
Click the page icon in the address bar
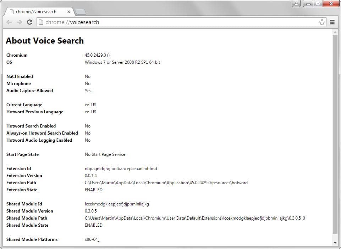(x=41, y=22)
